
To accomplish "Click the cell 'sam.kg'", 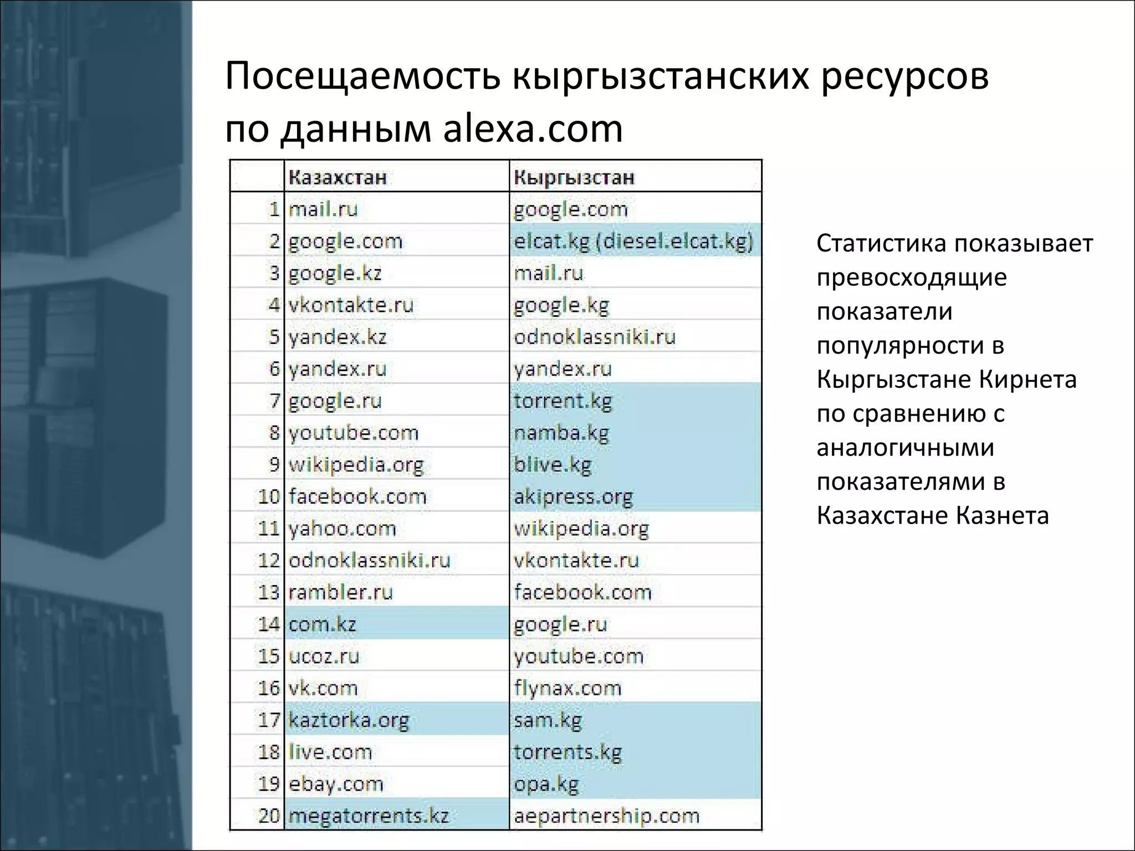I will tap(636, 719).
